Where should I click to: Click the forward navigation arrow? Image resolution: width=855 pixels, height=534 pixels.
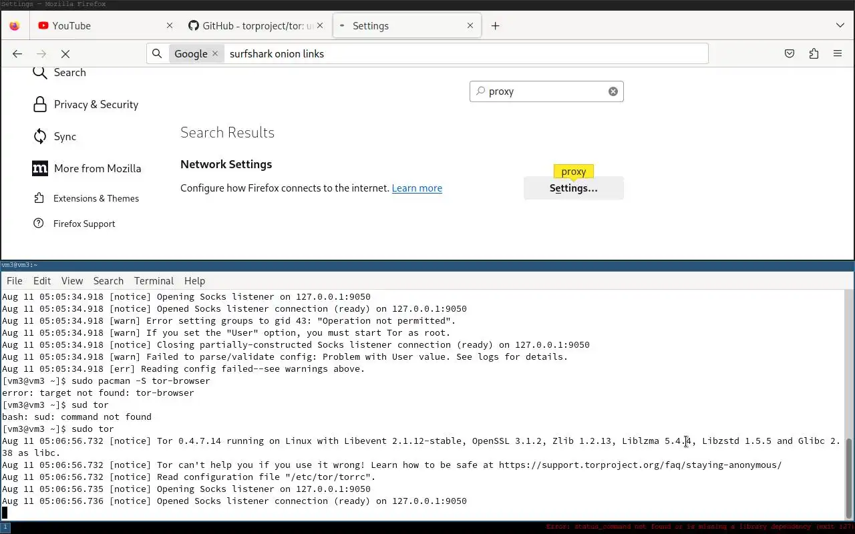point(41,53)
